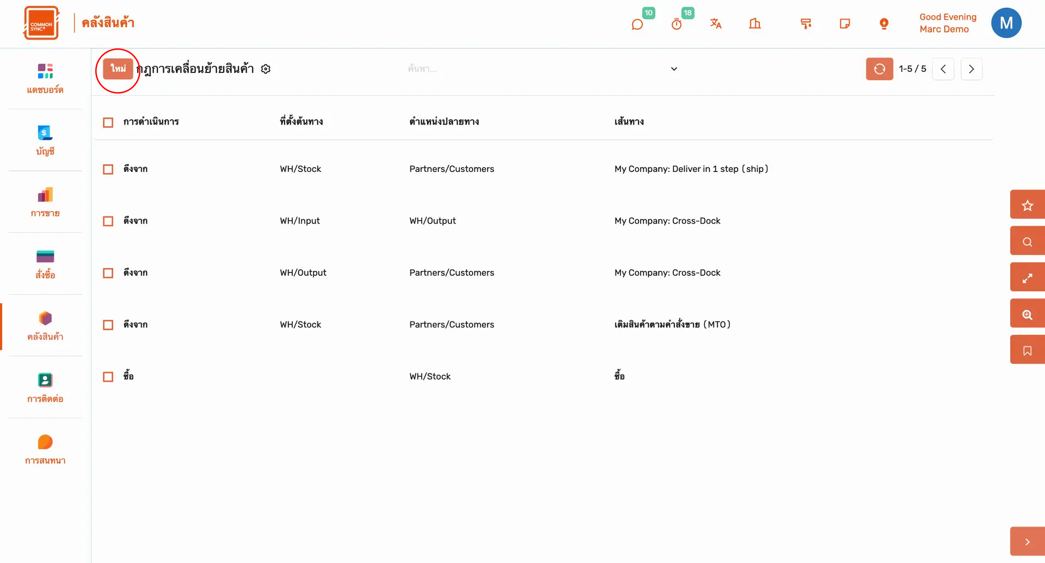Click the settings gear next to the title
The height and width of the screenshot is (563, 1045).
point(266,69)
